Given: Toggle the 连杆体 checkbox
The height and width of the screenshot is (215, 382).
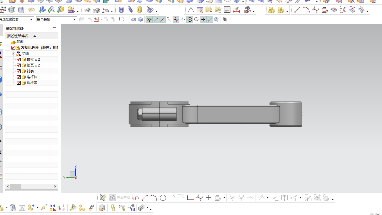Looking at the screenshot, I should tap(19, 77).
